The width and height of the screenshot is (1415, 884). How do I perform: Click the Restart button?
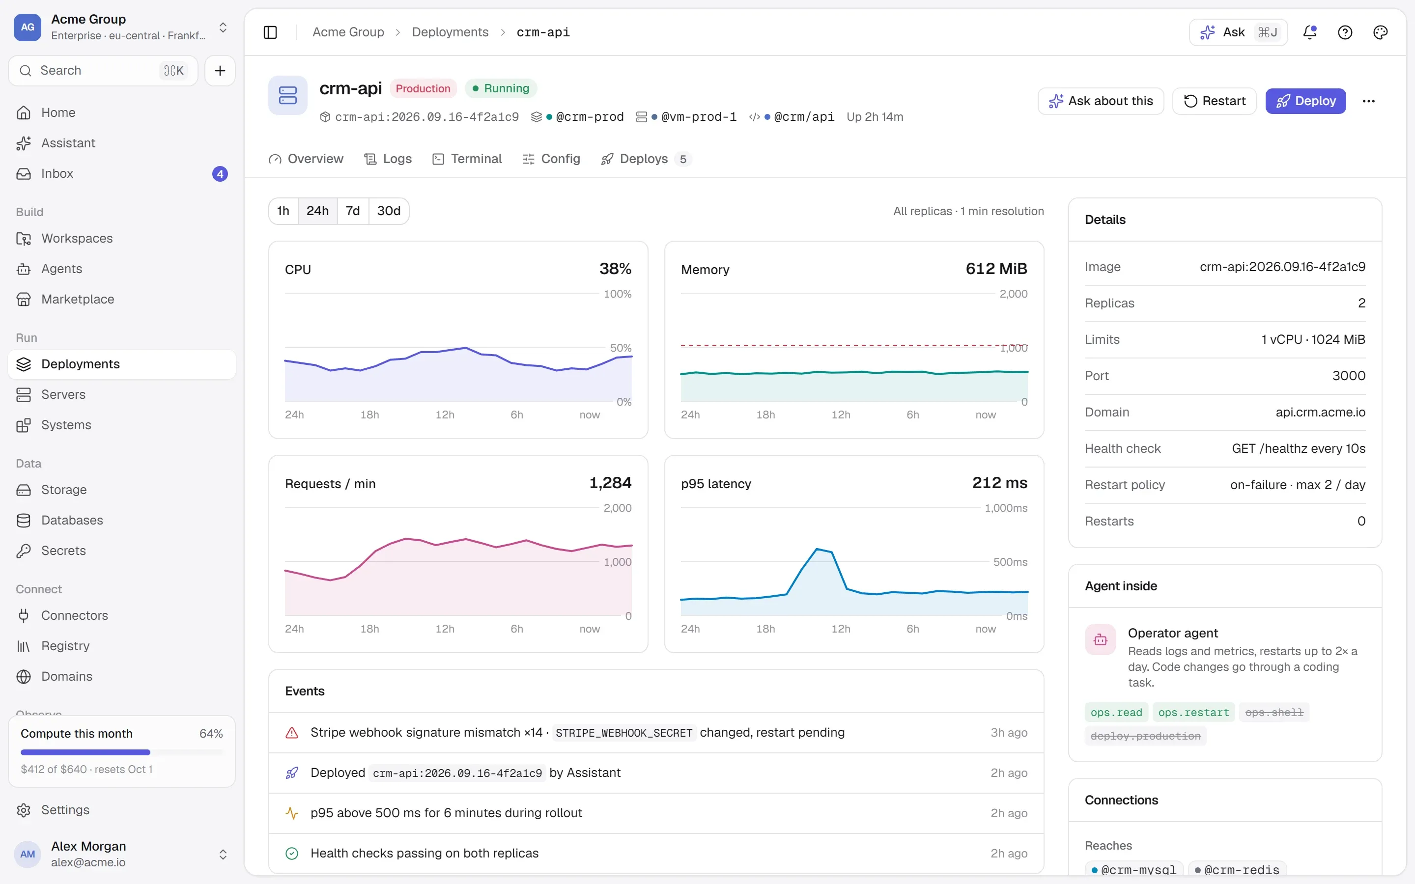tap(1214, 101)
